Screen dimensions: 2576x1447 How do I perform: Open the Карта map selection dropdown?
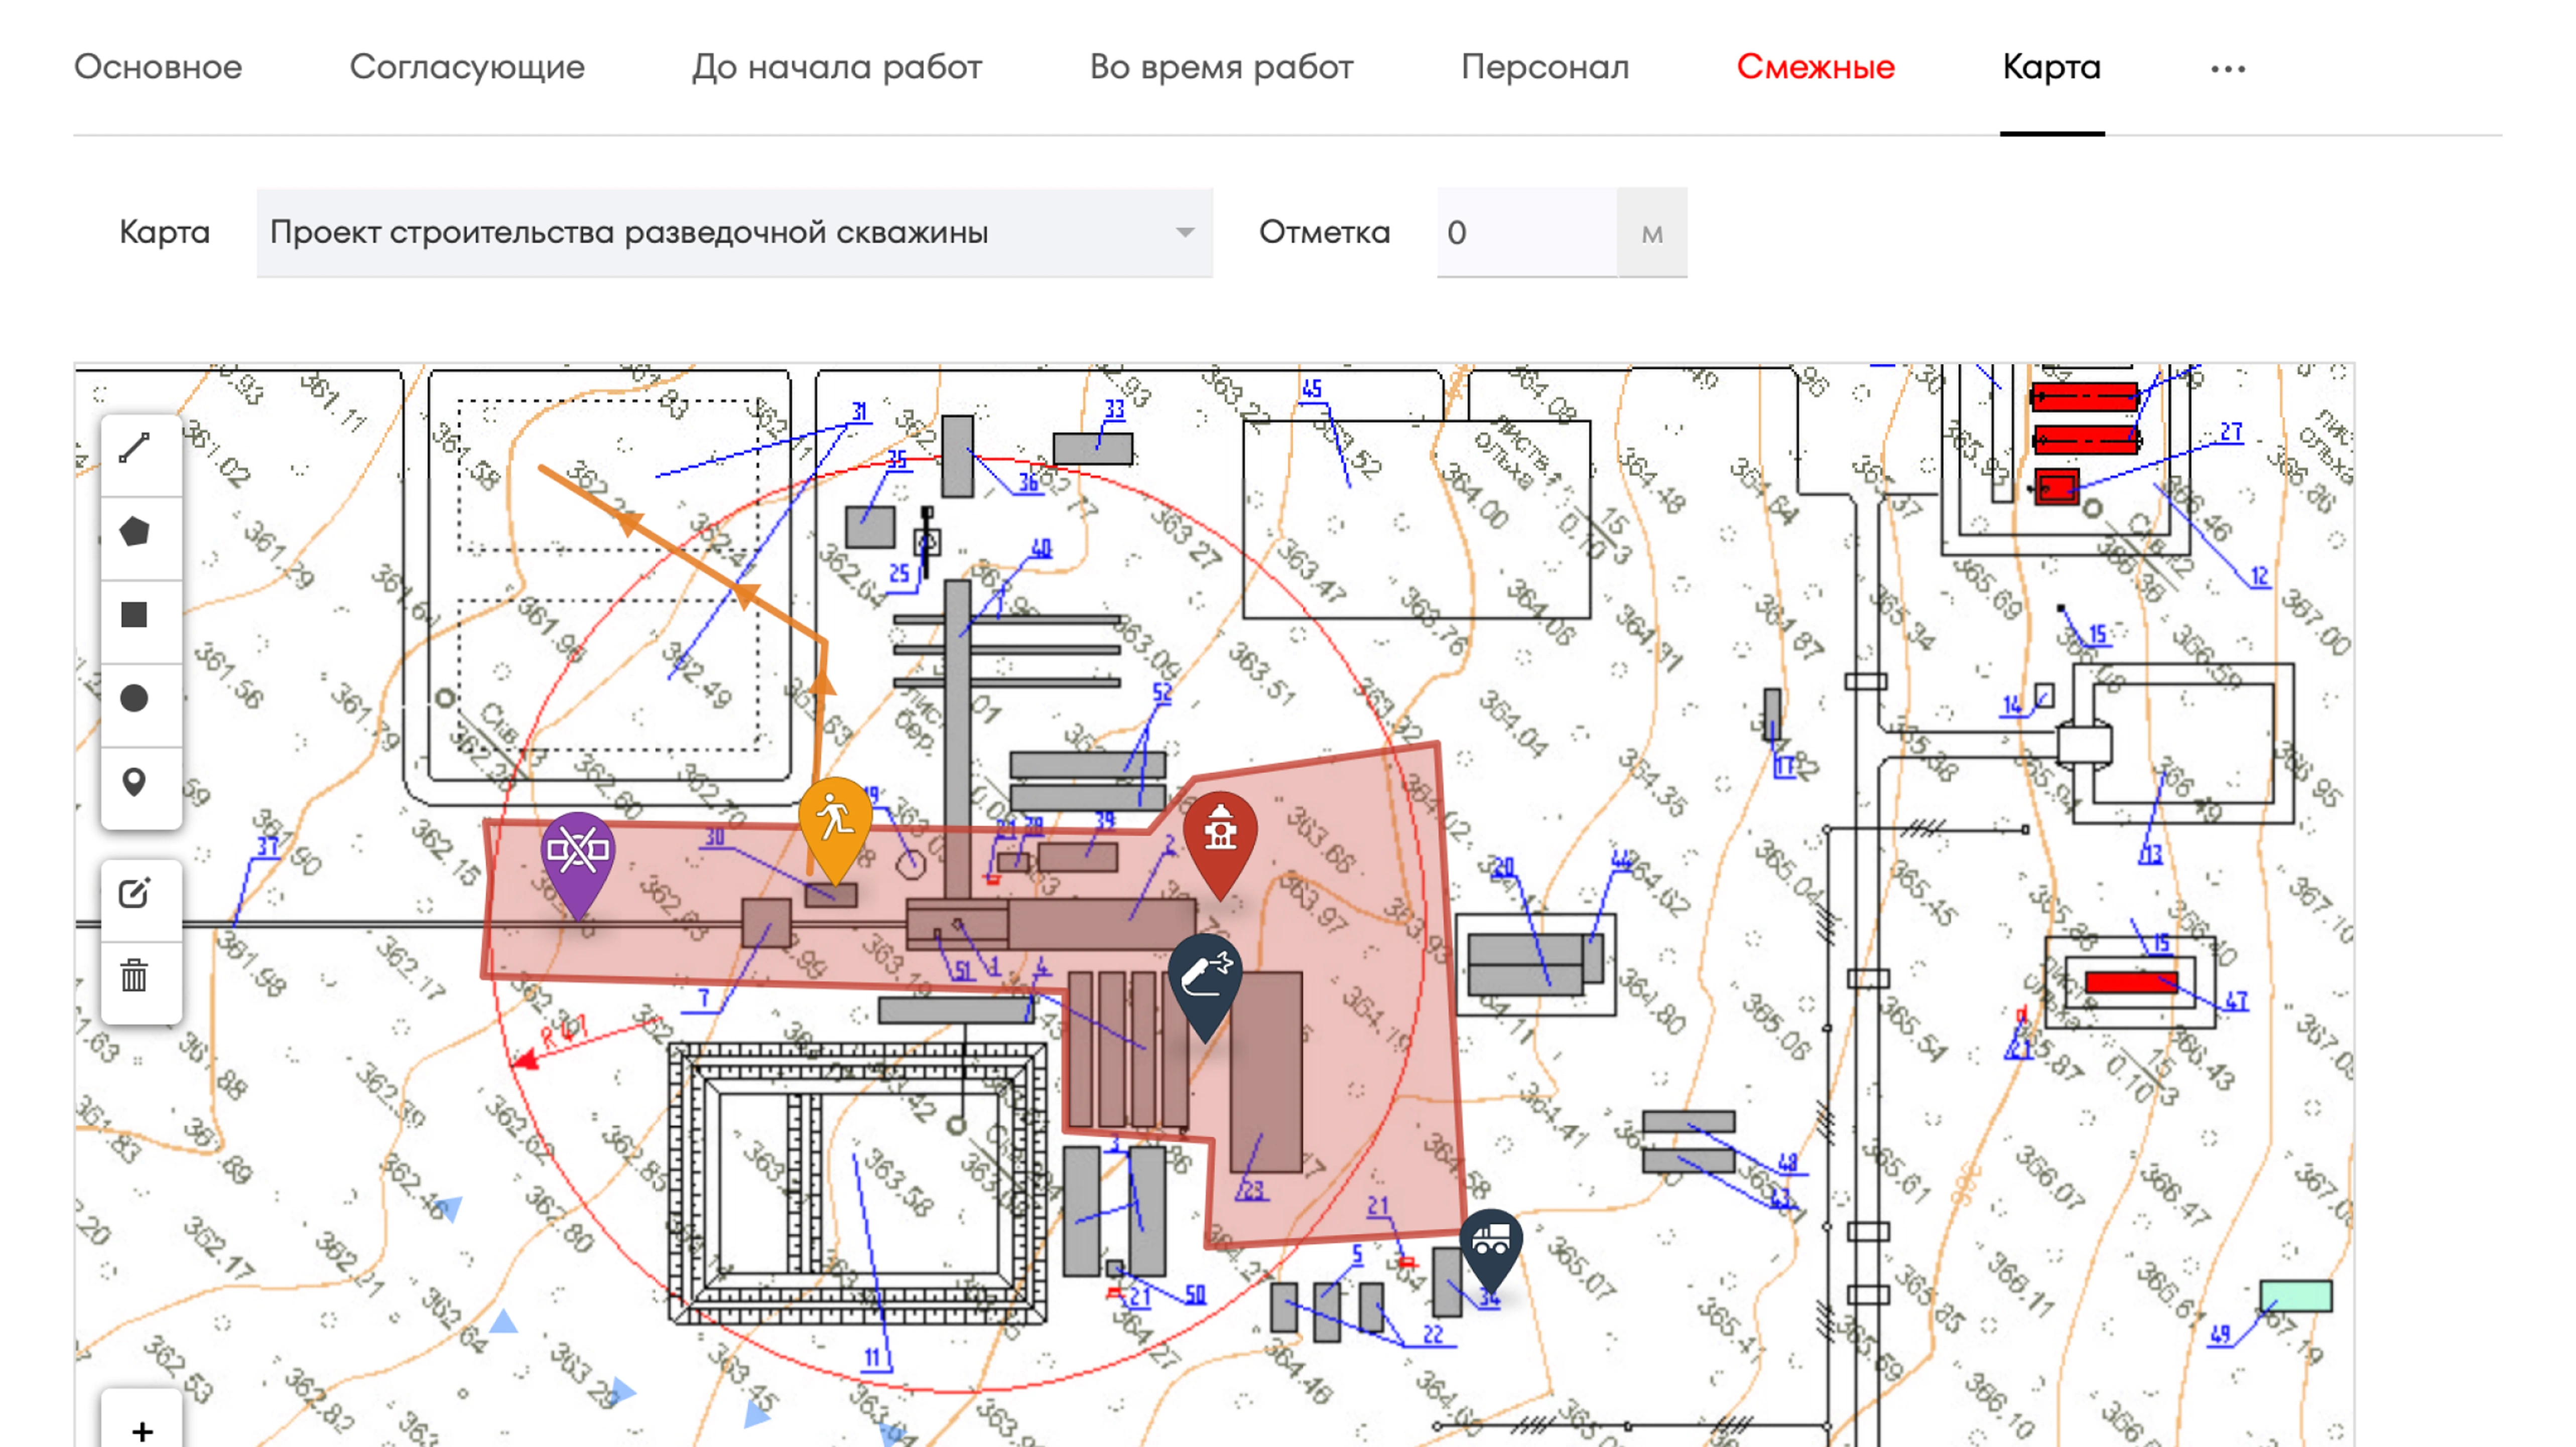[x=734, y=233]
